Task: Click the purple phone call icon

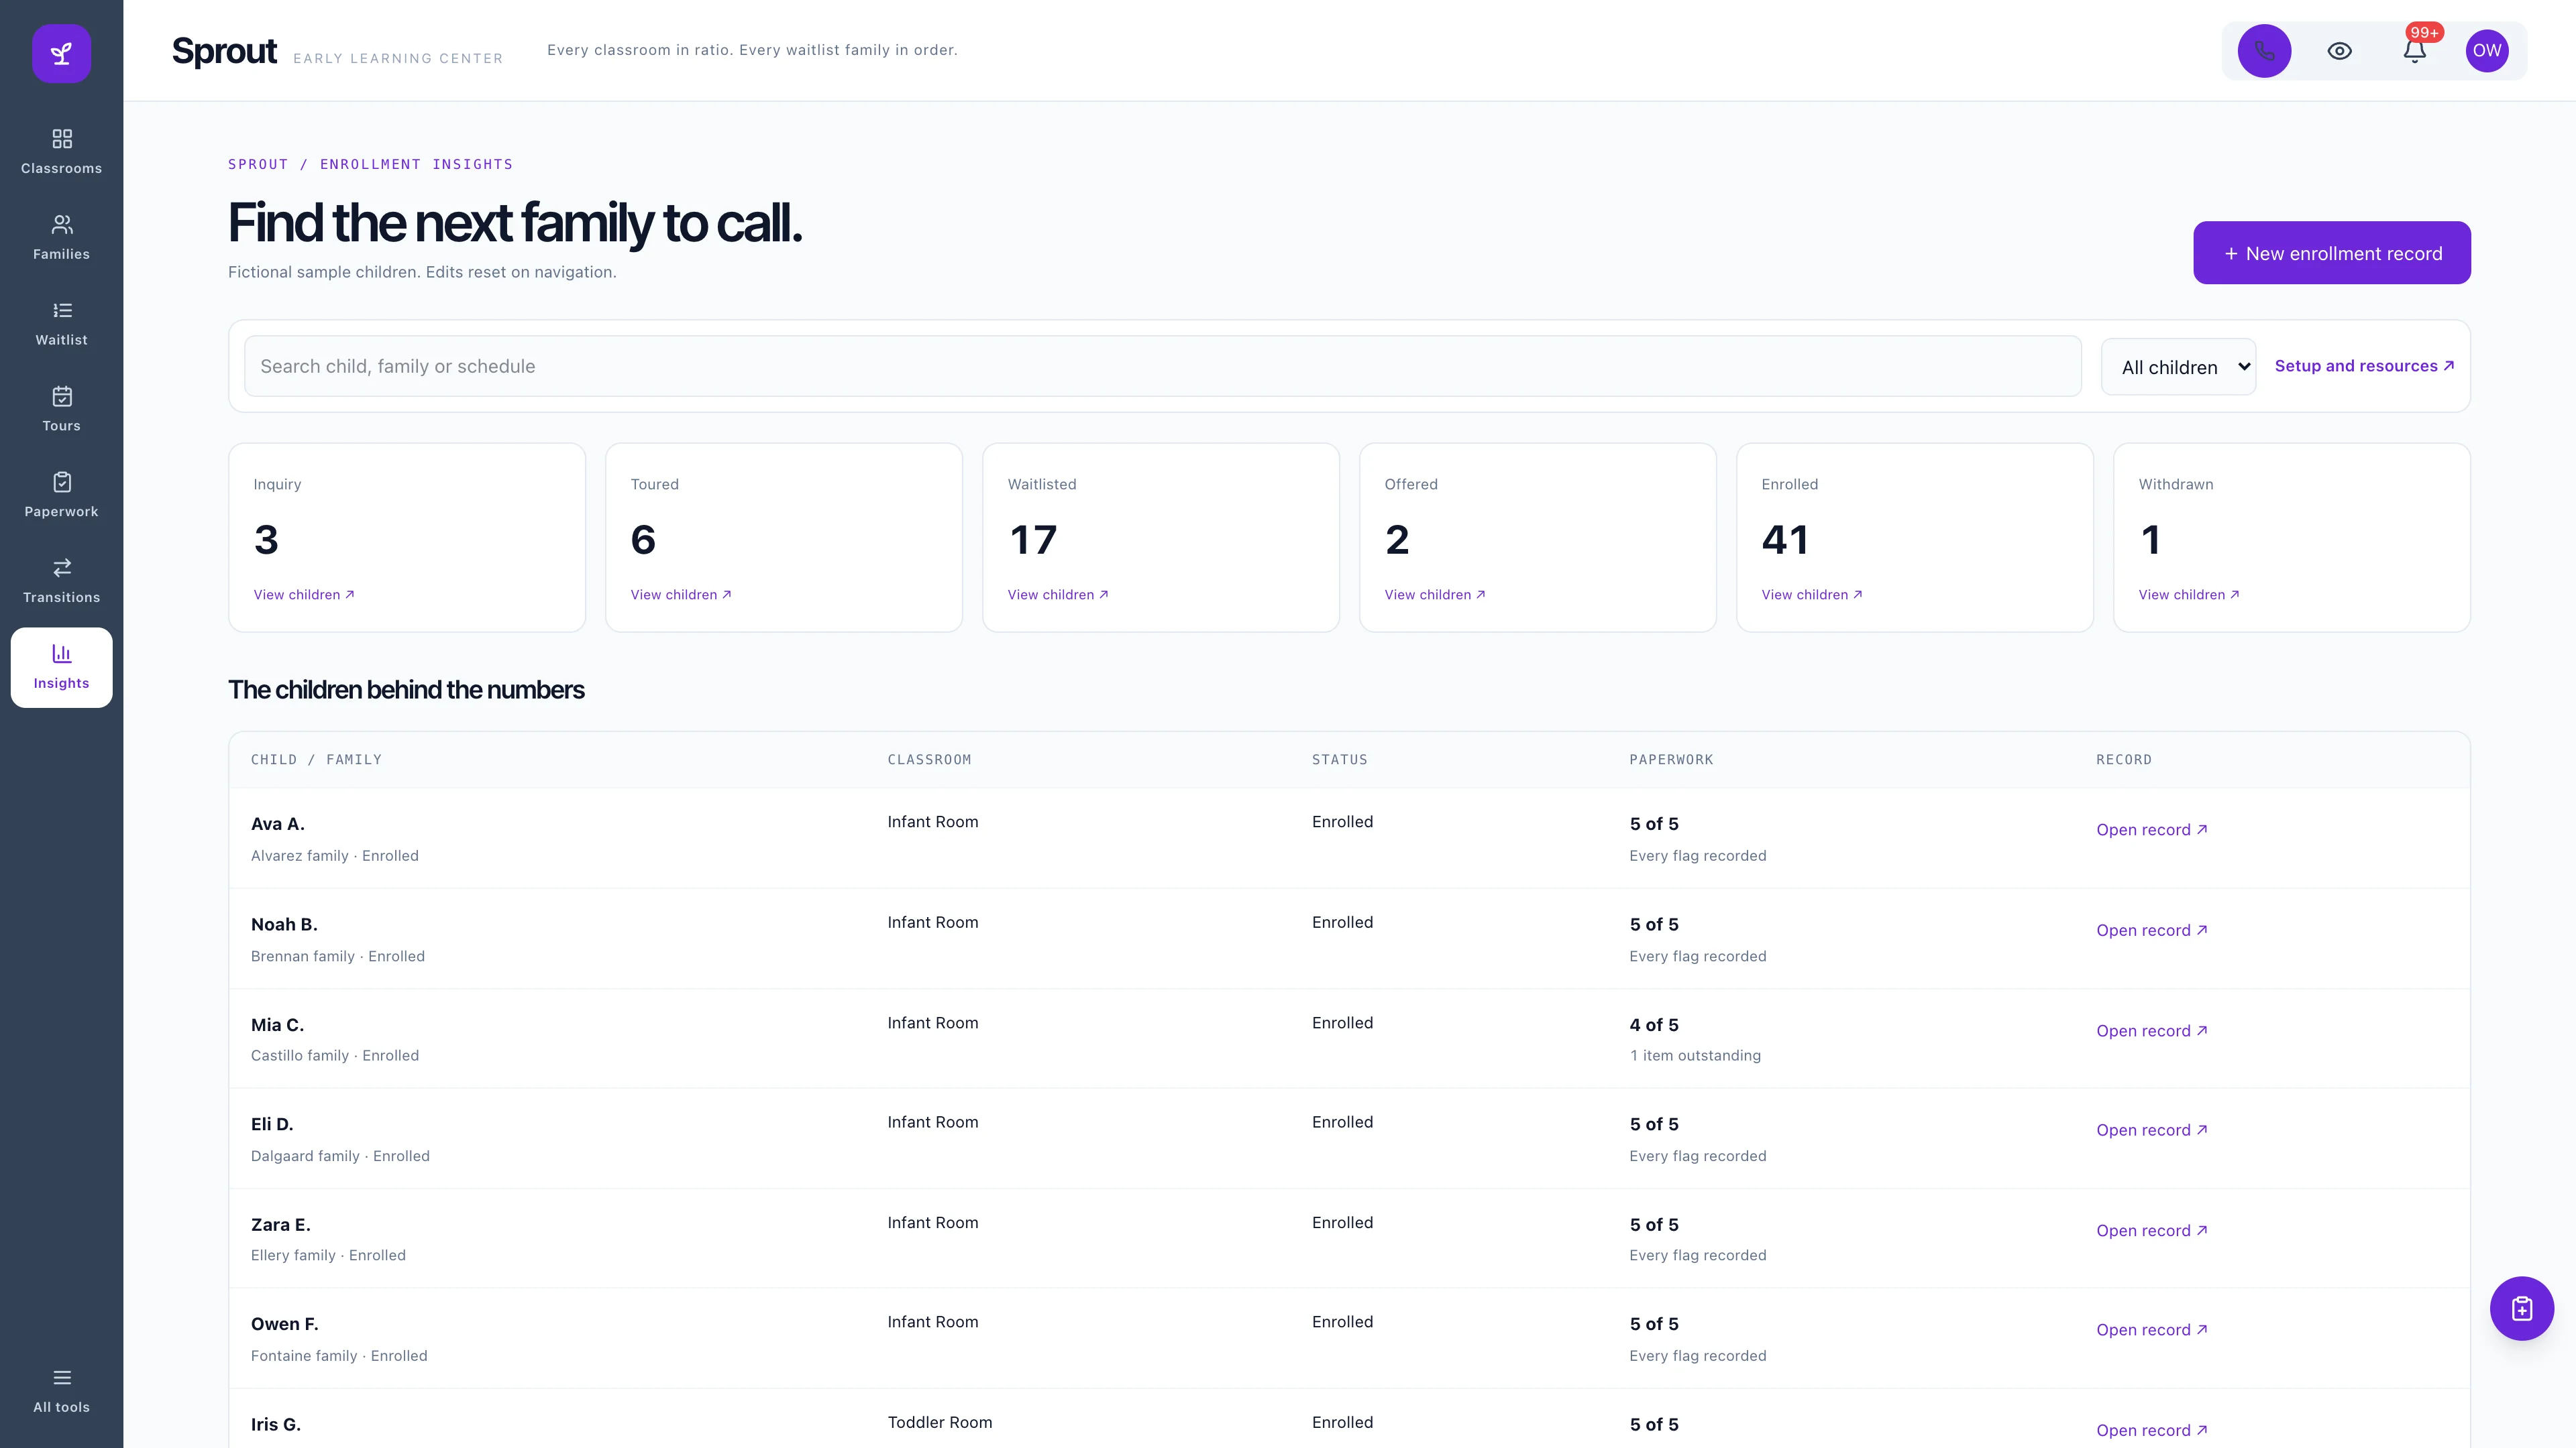Action: point(2264,51)
